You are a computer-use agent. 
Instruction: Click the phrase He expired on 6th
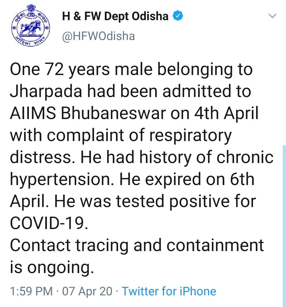[x=187, y=179]
